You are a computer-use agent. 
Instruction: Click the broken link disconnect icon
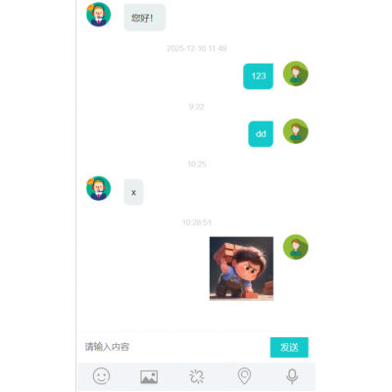point(197,376)
